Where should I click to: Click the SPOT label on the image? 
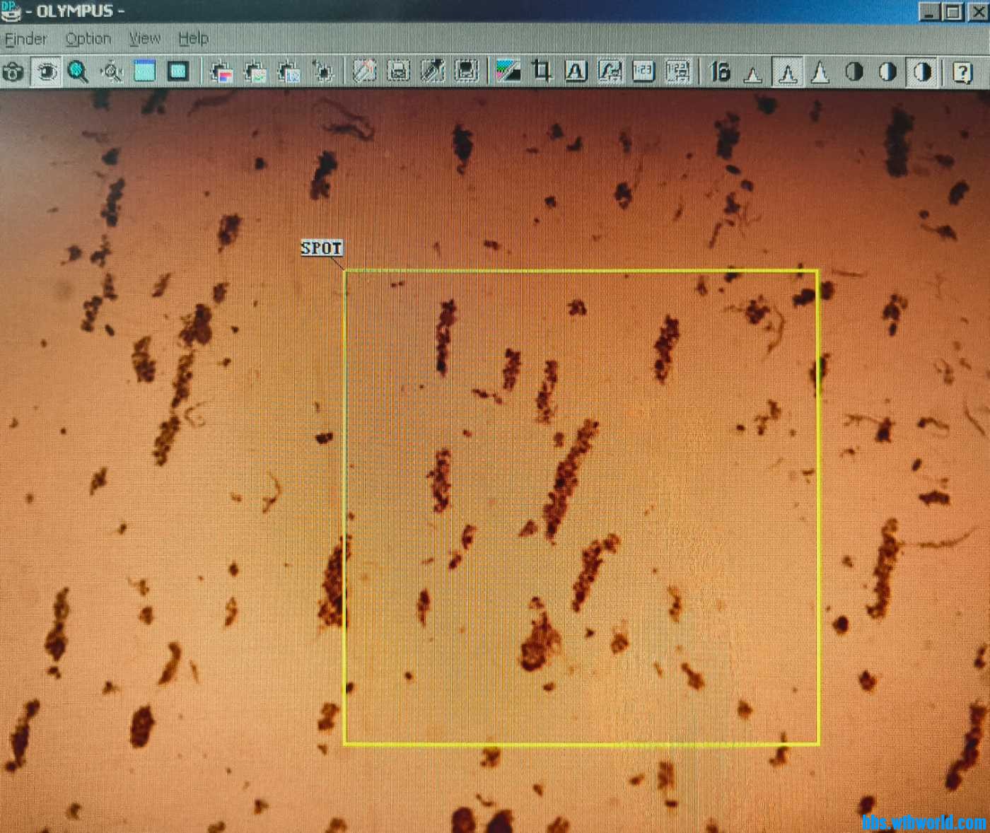click(x=322, y=248)
